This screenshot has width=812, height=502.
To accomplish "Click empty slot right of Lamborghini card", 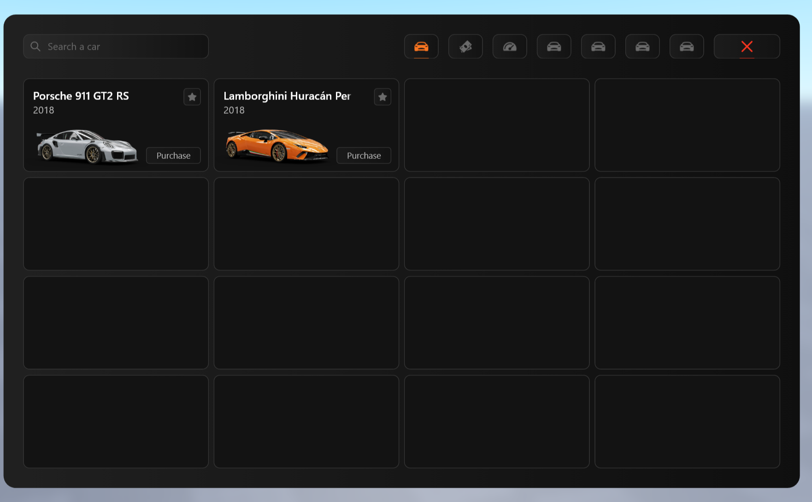I will click(497, 125).
